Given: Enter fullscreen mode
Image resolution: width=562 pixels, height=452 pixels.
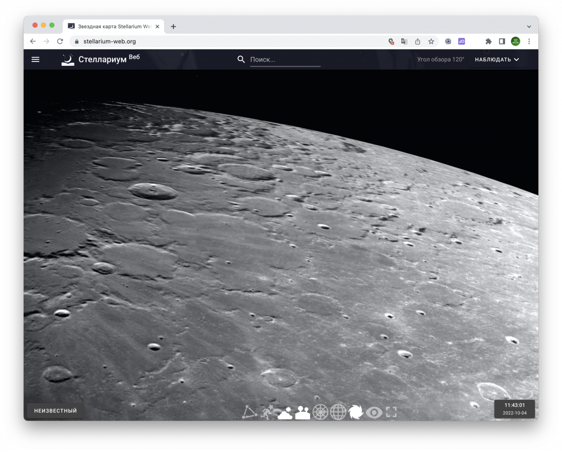Looking at the screenshot, I should pos(391,412).
